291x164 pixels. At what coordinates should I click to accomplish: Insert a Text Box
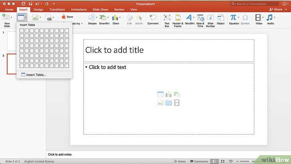[x=167, y=20]
